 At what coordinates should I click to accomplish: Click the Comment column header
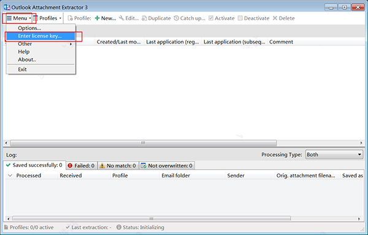tap(281, 42)
